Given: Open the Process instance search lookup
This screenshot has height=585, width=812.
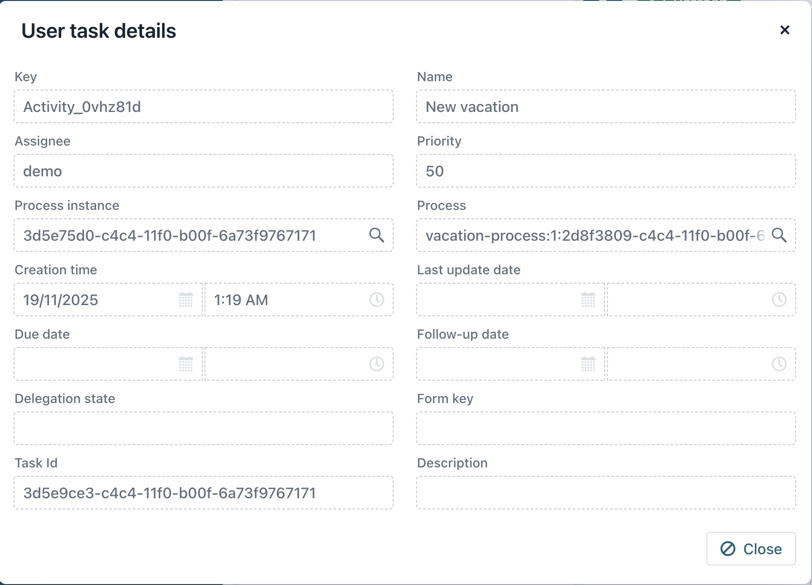Looking at the screenshot, I should [376, 236].
